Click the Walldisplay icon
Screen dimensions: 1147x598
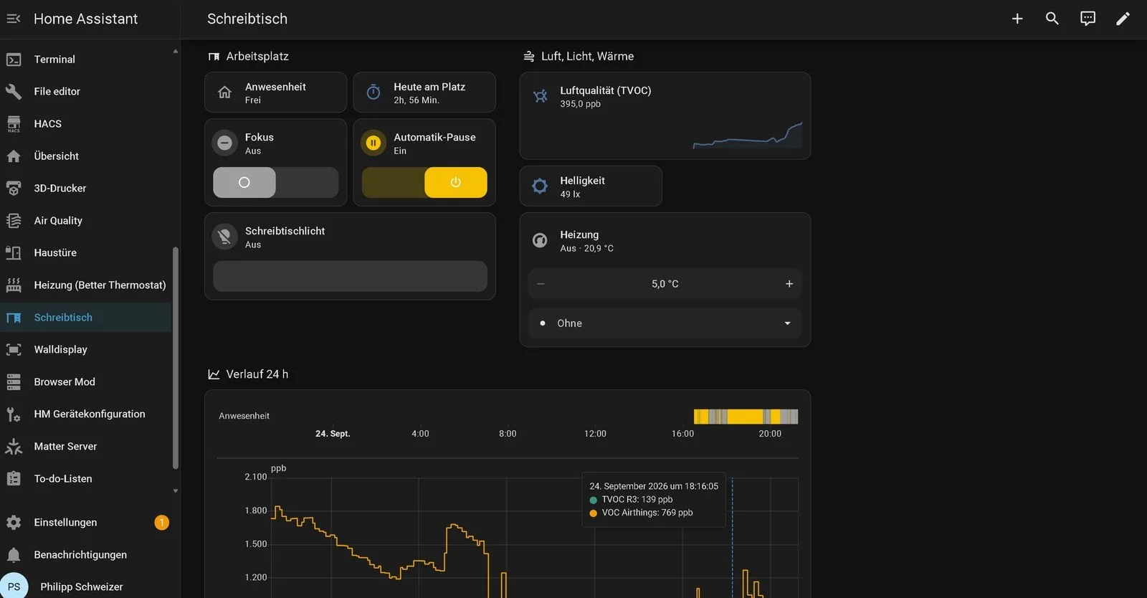[x=14, y=350]
